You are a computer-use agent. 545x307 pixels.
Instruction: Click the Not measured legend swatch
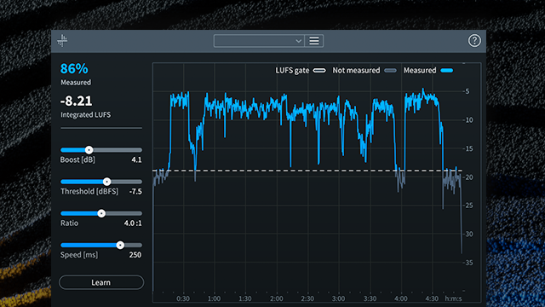(390, 70)
